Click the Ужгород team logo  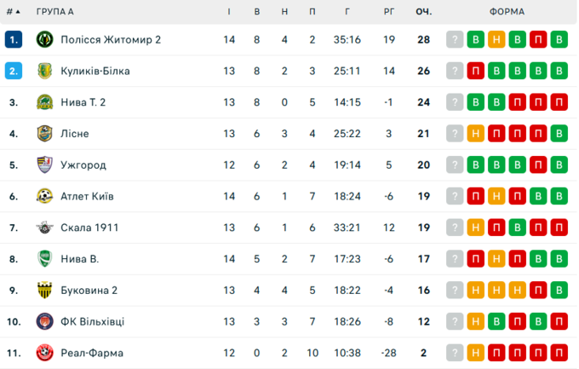(x=45, y=165)
